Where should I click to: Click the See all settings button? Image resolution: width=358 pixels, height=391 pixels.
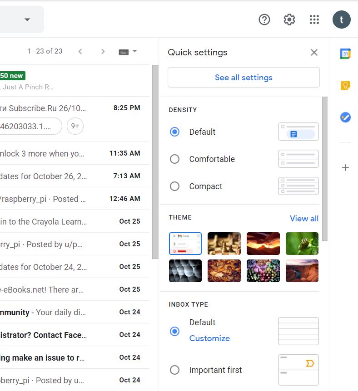(244, 78)
